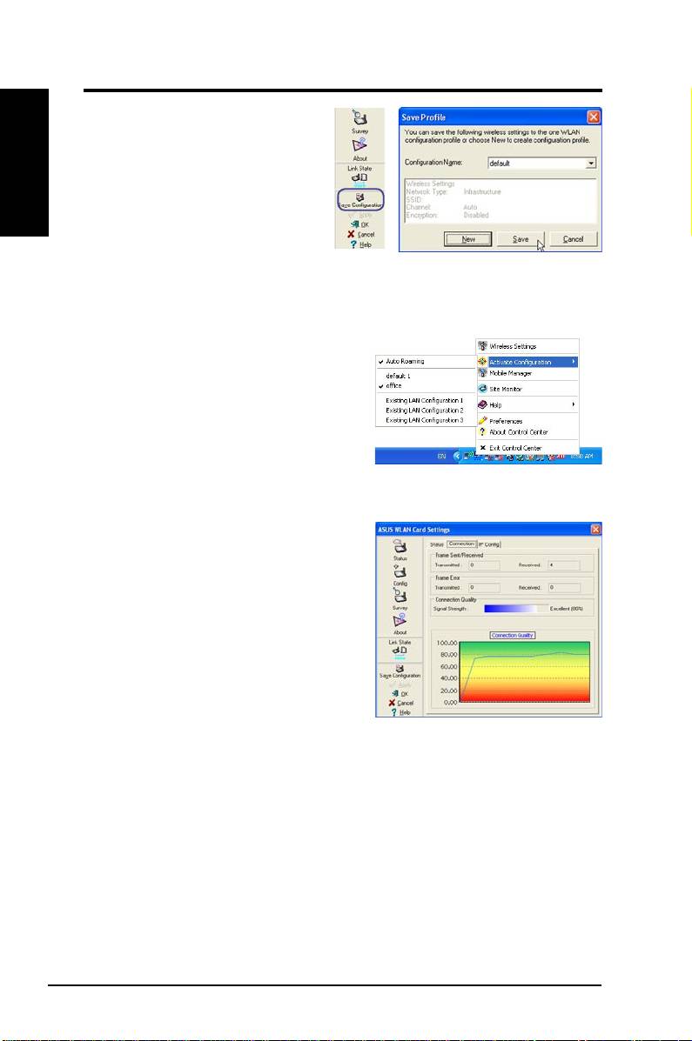
Task: Click the Signal Strength blue gradient bar
Action: [512, 610]
